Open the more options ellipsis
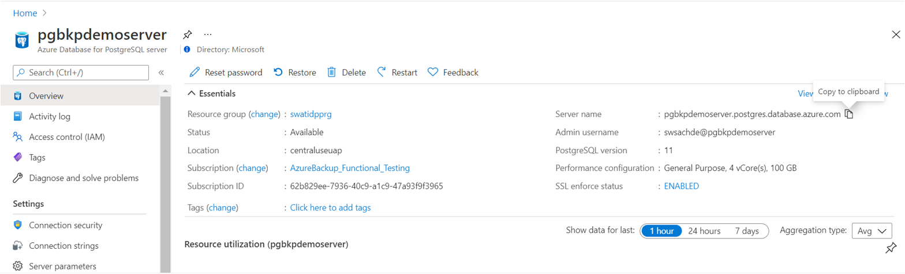The width and height of the screenshot is (905, 274). (x=208, y=35)
